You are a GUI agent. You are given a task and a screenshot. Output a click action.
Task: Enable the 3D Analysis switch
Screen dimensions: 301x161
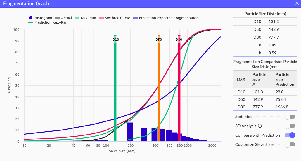pyautogui.click(x=290, y=126)
